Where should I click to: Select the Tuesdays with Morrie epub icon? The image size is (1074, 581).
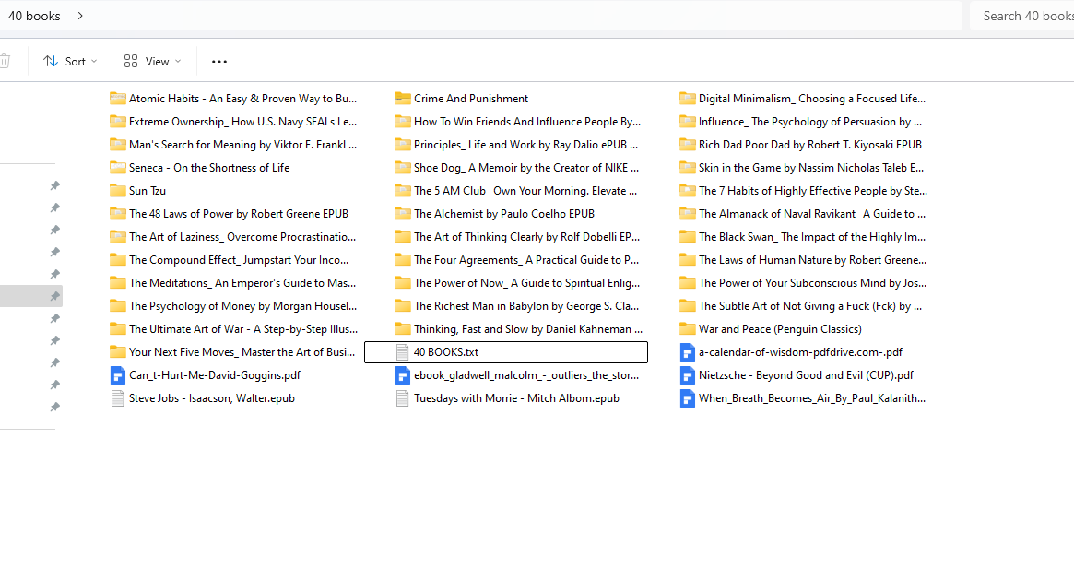[x=403, y=398]
